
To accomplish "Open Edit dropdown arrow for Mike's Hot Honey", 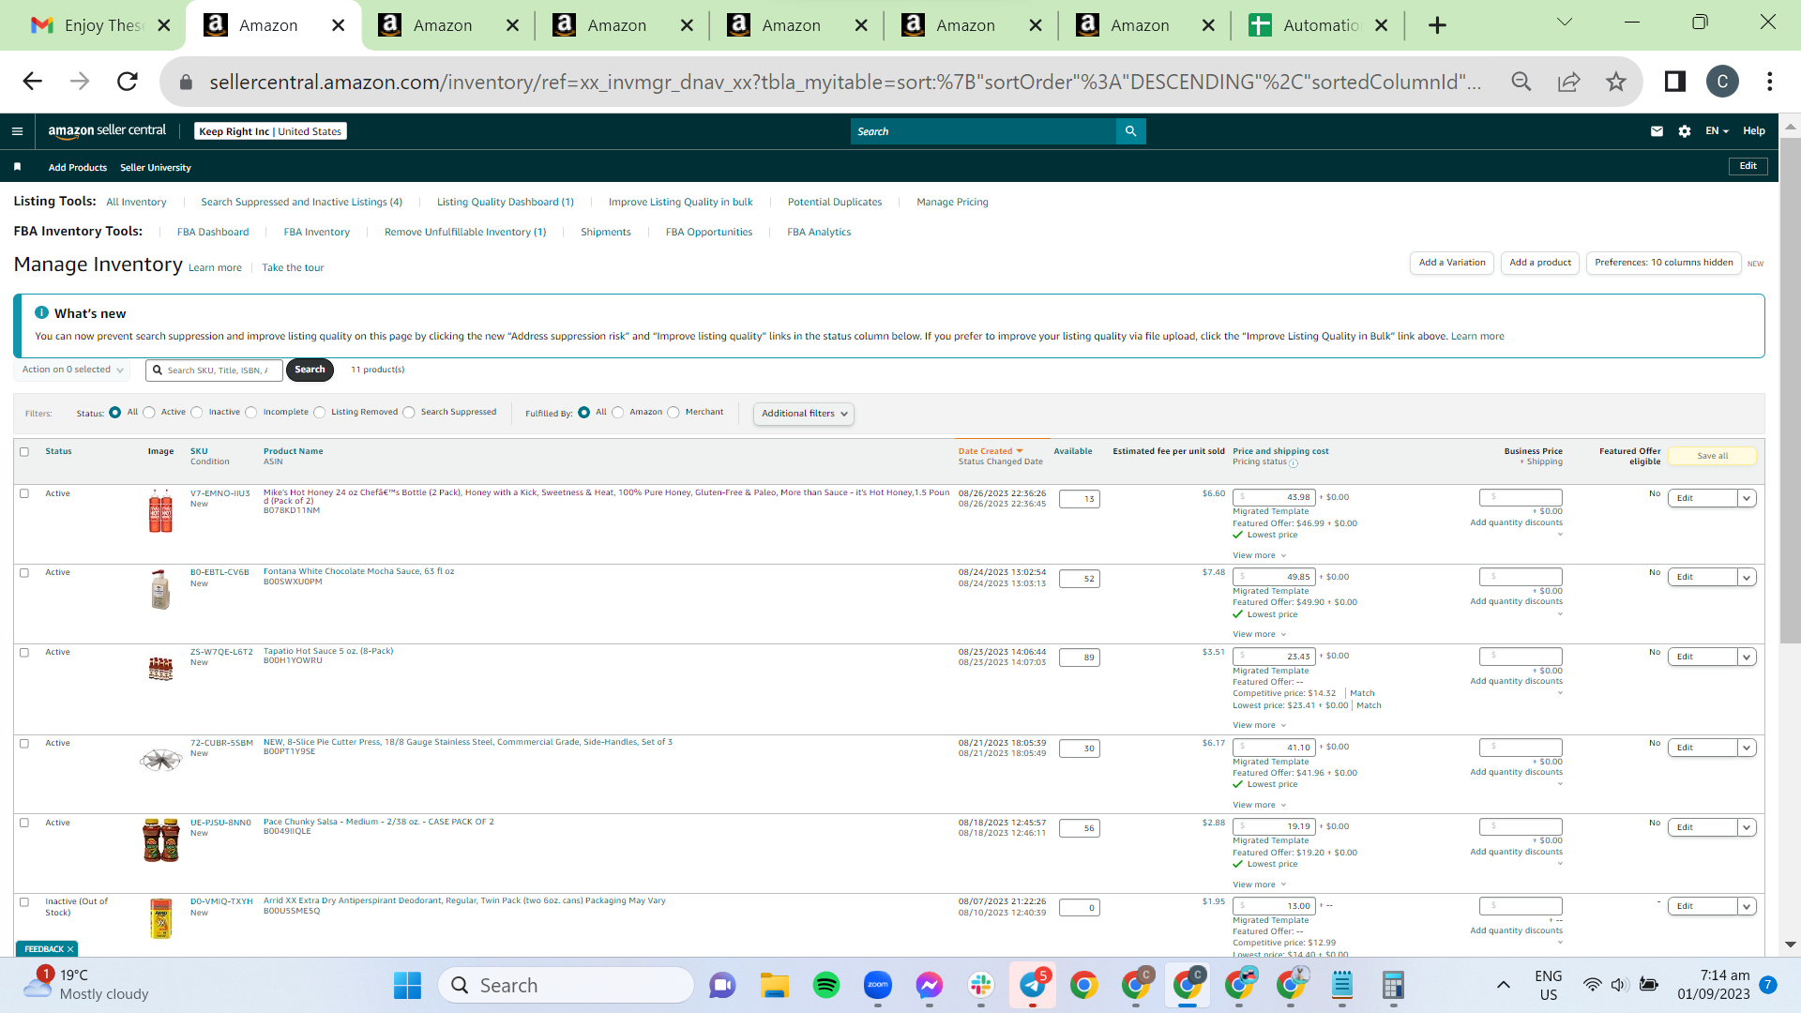I will tap(1747, 499).
